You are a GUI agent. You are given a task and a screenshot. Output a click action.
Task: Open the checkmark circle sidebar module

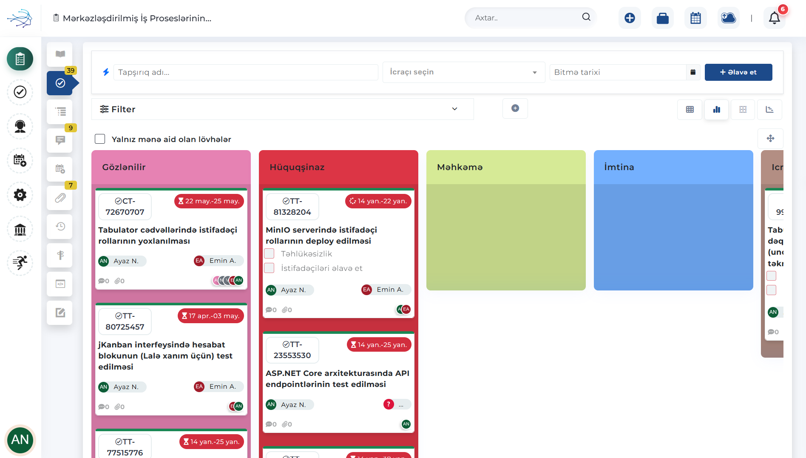20,92
